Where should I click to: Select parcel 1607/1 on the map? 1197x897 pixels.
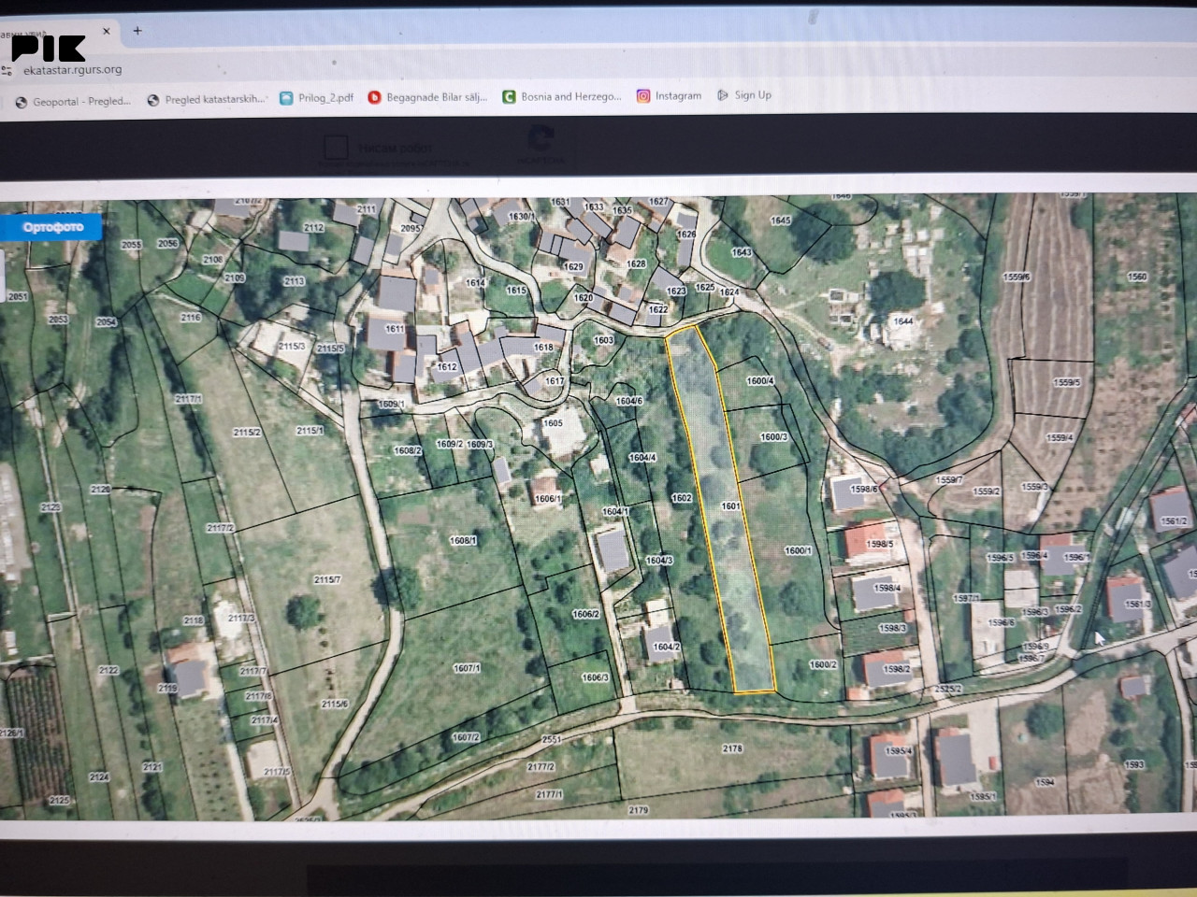[x=466, y=668]
